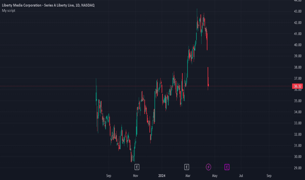Image resolution: width=305 pixels, height=180 pixels.
Task: Click the purple upcoming earnings E marker
Action: coord(227,167)
